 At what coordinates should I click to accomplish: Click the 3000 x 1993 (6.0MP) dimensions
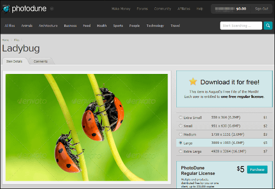pyautogui.click(x=228, y=142)
